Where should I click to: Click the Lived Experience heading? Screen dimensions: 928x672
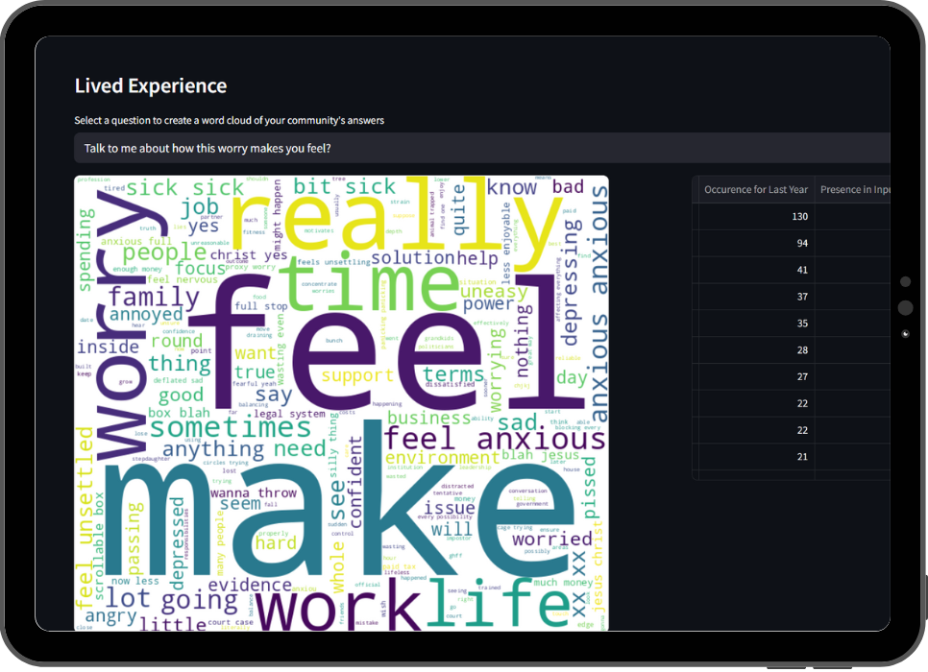(x=151, y=85)
